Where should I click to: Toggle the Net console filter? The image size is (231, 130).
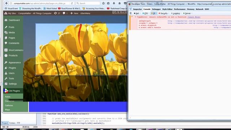point(137,13)
